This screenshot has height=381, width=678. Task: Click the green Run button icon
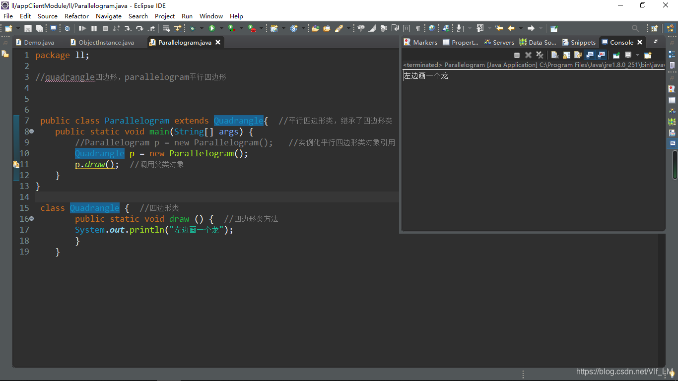211,28
